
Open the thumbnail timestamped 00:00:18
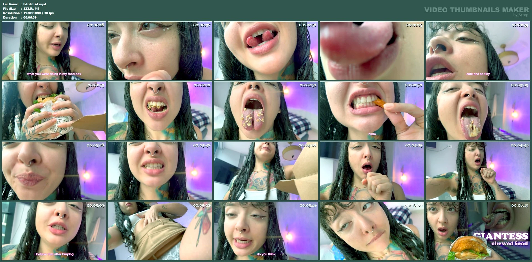[54, 51]
